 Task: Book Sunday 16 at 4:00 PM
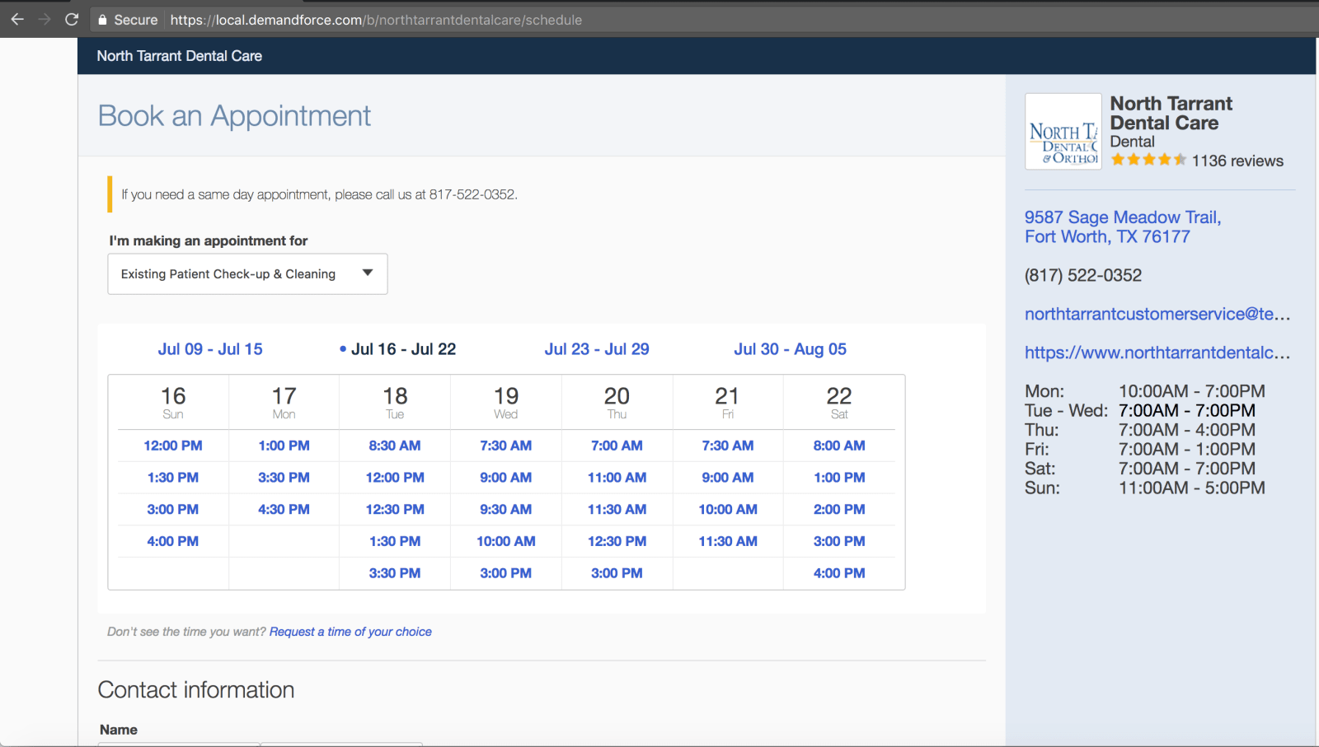pos(173,541)
